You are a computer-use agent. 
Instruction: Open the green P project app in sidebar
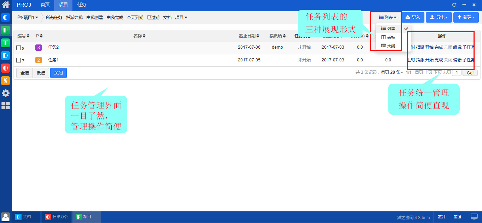coord(6,30)
